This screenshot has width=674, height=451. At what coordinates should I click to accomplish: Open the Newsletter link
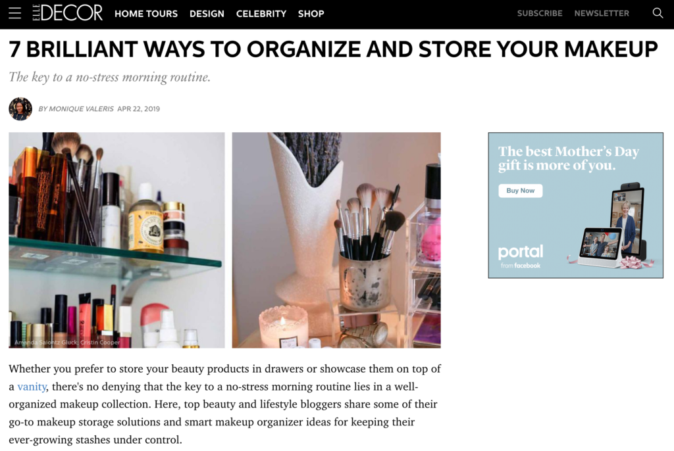[602, 13]
